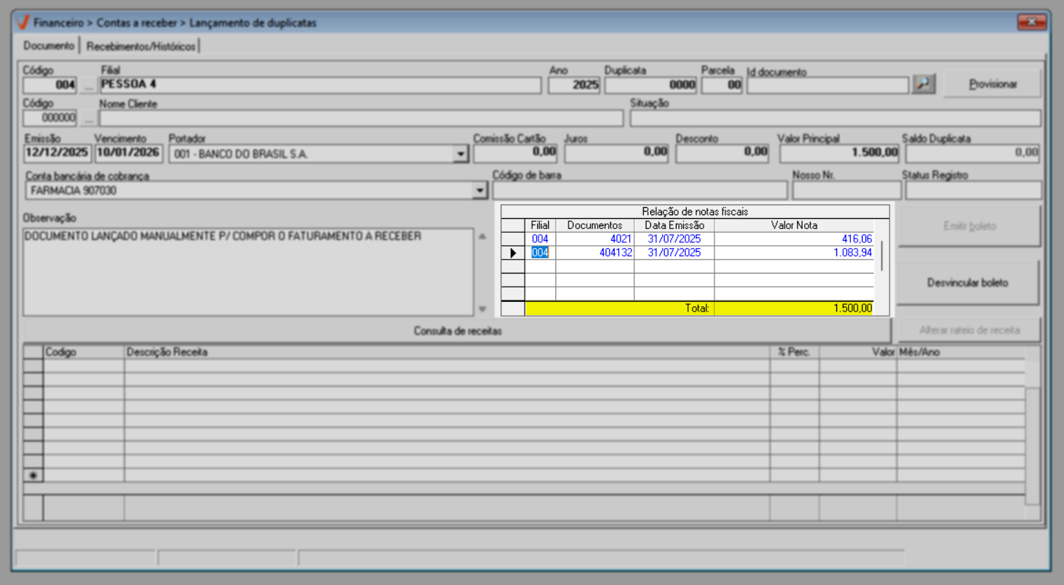Click the magnifier search icon beside Id documento
This screenshot has width=1064, height=585.
click(x=923, y=85)
